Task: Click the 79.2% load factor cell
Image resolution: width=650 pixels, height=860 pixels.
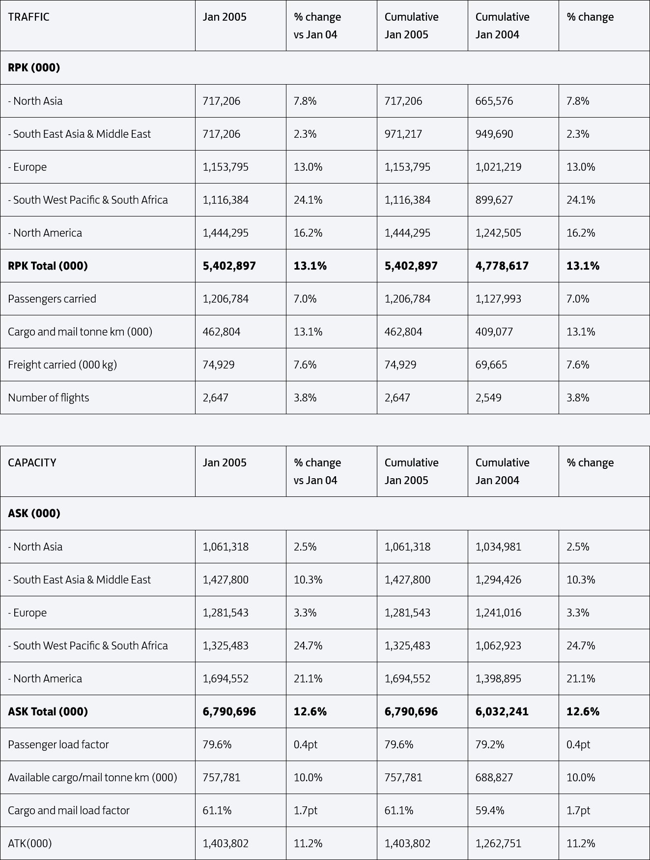Action: (490, 745)
